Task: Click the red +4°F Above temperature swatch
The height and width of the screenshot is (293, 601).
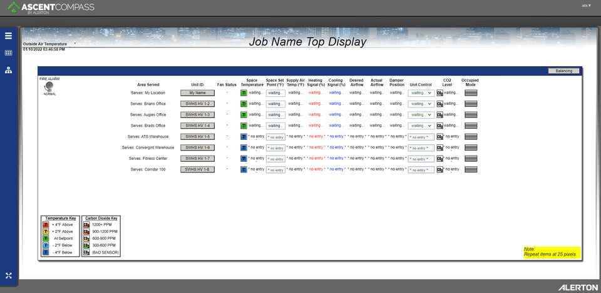Action: tap(46, 224)
